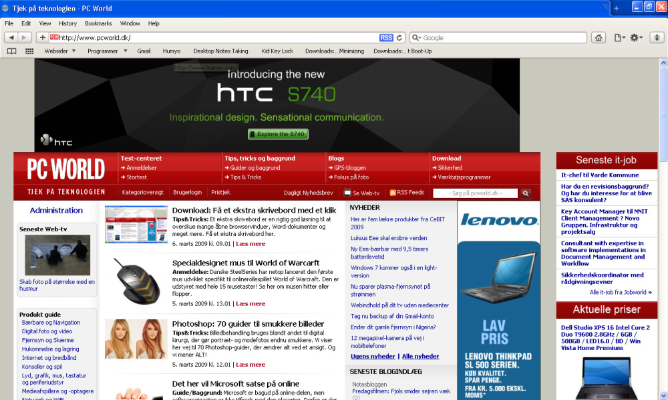Open 'Alle nyheder' link
The image size is (668, 400).
(x=420, y=356)
